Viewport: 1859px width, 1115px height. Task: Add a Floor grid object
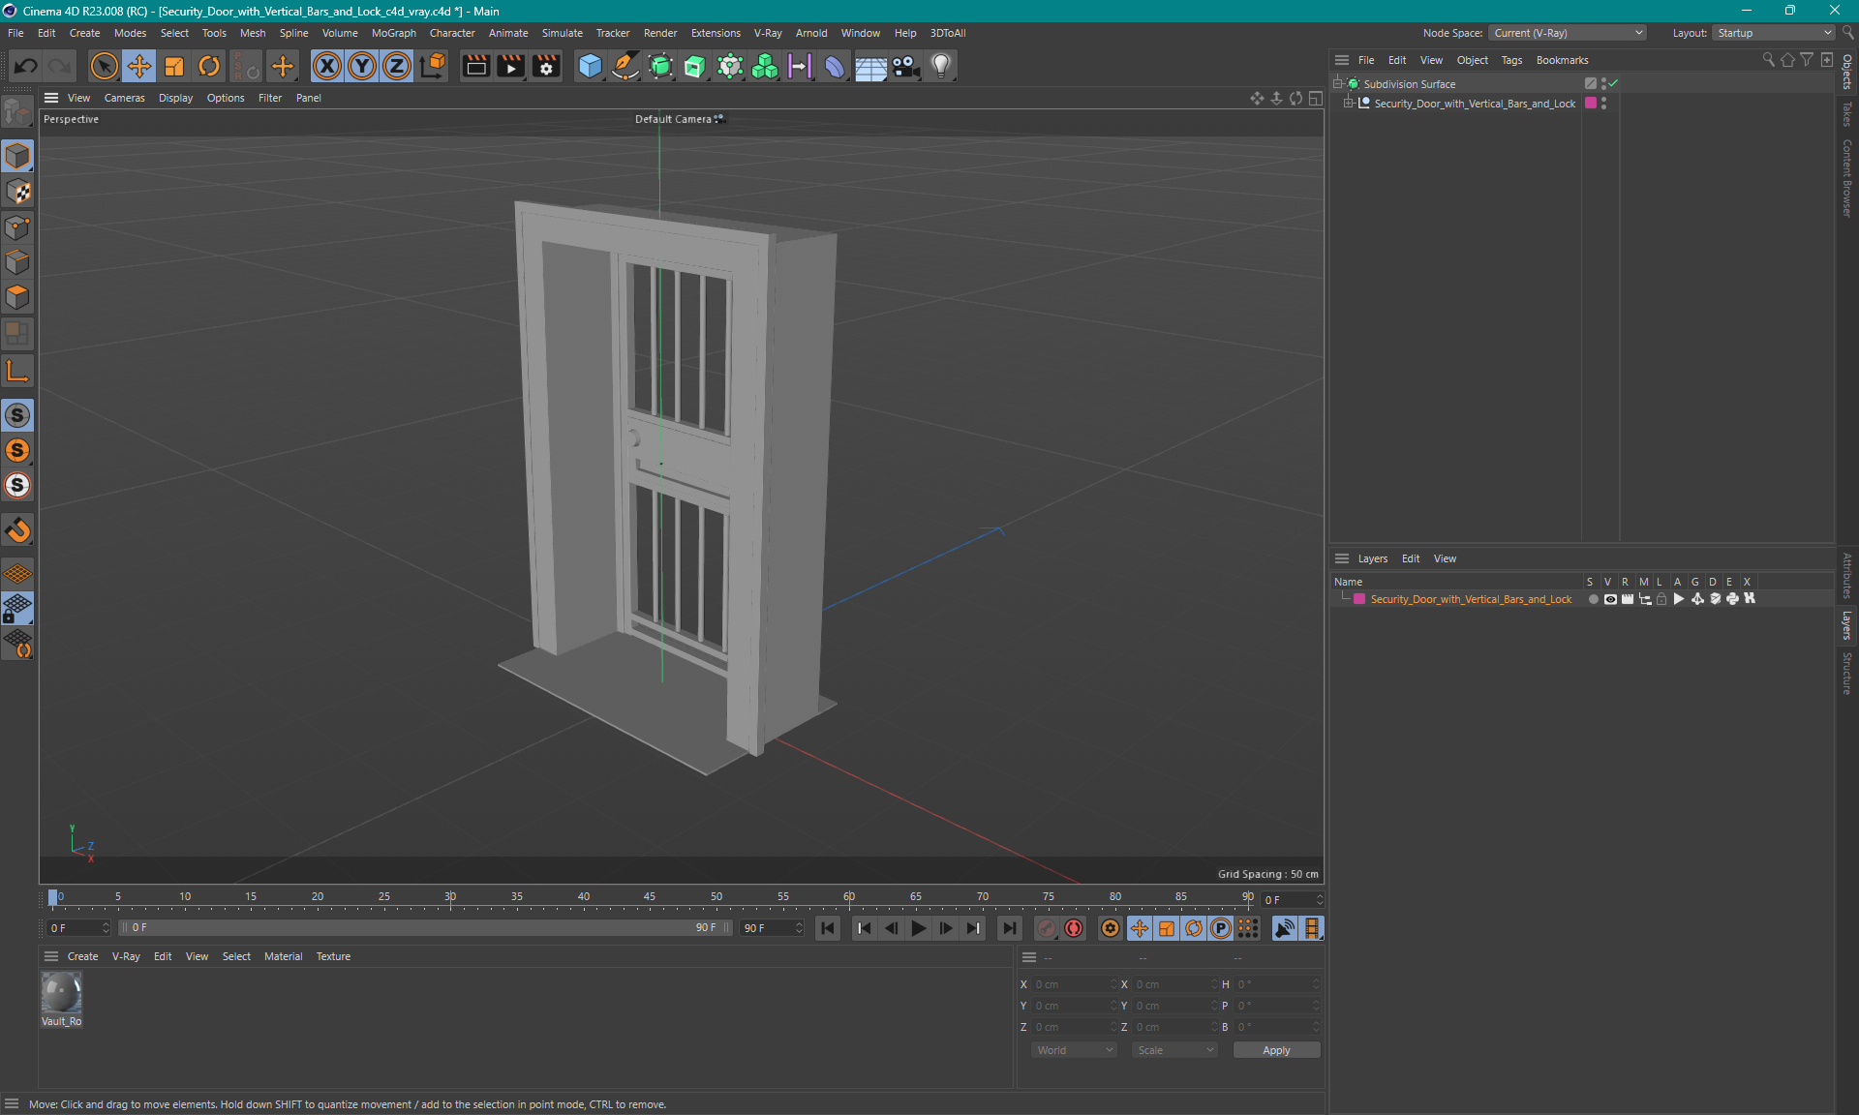[x=870, y=66]
